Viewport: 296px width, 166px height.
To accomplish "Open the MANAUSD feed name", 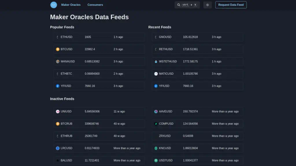I will point(68,61).
